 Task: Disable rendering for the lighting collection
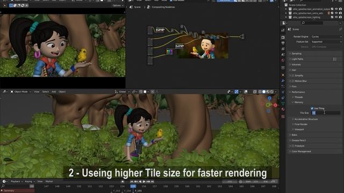tap(340, 17)
